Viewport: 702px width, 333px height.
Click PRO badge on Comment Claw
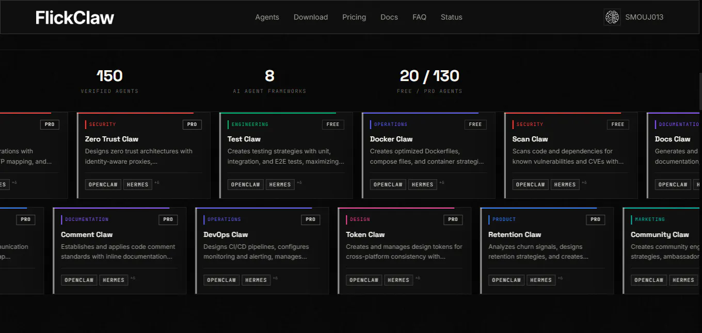point(168,220)
